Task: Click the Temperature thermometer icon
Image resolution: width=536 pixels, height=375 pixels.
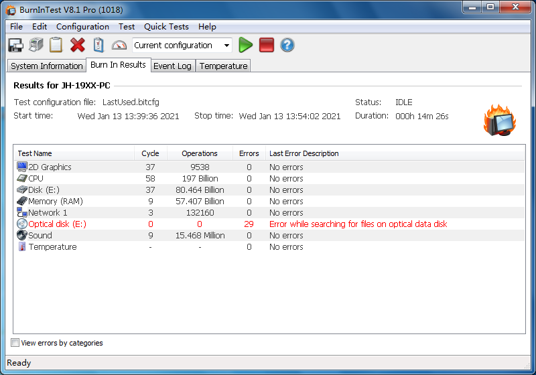Action: click(x=22, y=246)
